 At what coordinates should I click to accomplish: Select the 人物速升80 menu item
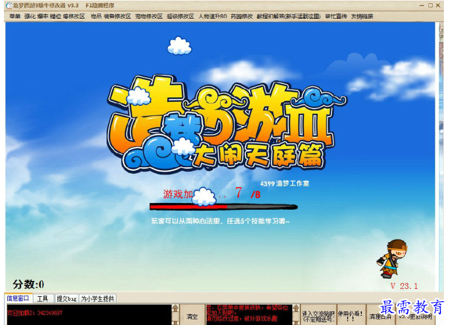pyautogui.click(x=213, y=16)
